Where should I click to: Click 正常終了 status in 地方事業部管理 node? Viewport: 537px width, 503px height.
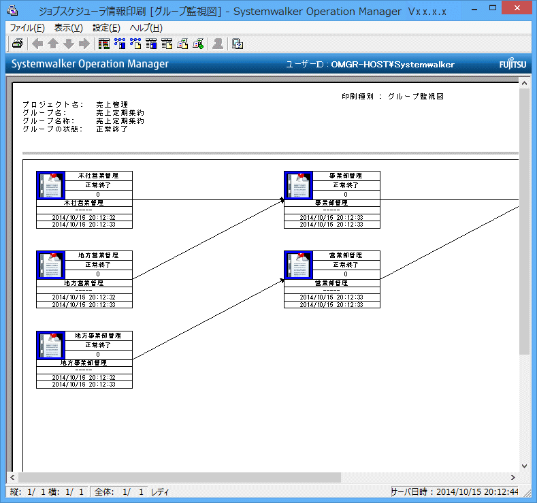(98, 345)
